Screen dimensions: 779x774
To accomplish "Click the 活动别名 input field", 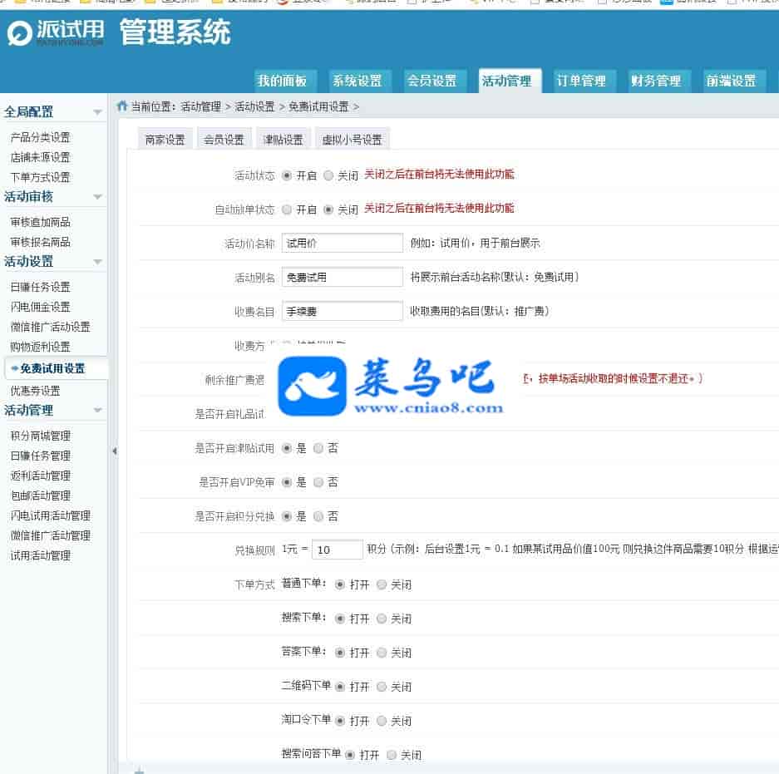I will (342, 277).
